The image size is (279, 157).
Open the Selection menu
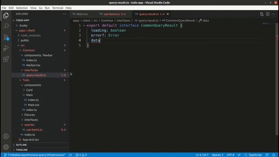pos(22,8)
